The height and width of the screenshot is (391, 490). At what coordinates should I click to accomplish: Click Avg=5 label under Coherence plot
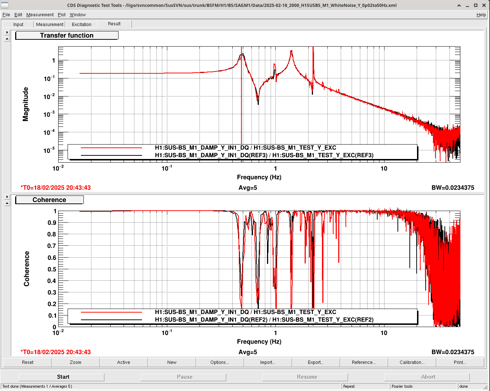pyautogui.click(x=248, y=352)
